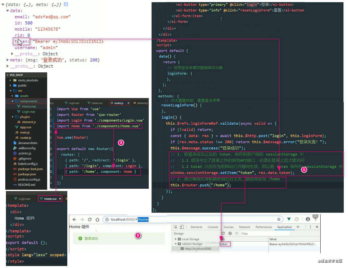Expand the meta object in console
This screenshot has height=268, width=348.
tap(8, 60)
